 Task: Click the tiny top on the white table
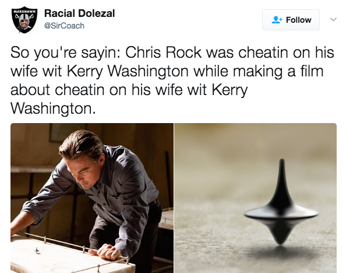coord(37,250)
